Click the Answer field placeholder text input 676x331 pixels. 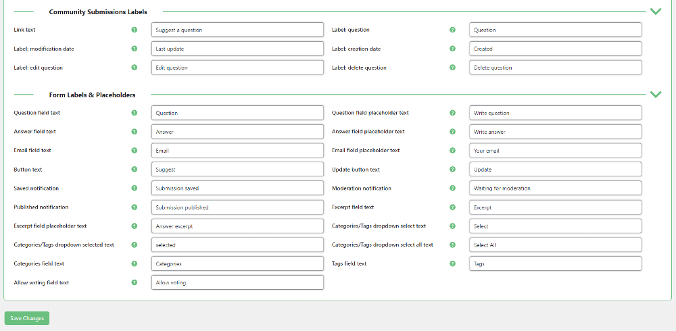(555, 132)
